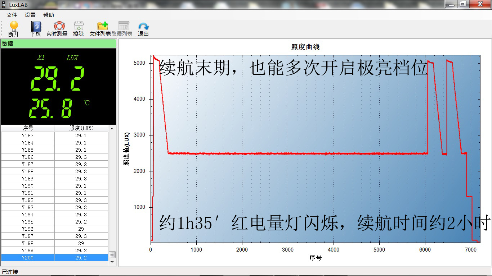
Task: Select row 7199 in the table
Action: 55,250
